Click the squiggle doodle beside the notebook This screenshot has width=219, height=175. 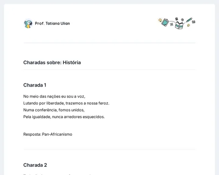click(172, 24)
